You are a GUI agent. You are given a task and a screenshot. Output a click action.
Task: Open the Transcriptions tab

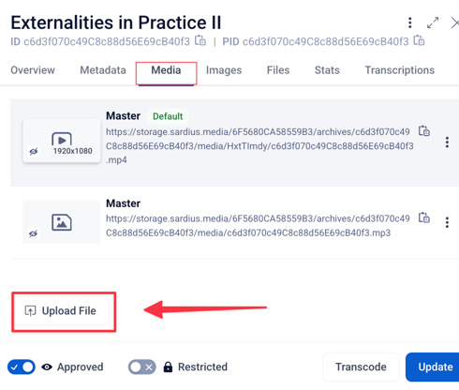coord(400,70)
